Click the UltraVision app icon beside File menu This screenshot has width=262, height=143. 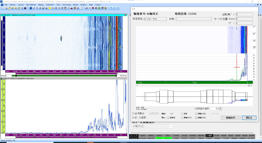(2, 5)
